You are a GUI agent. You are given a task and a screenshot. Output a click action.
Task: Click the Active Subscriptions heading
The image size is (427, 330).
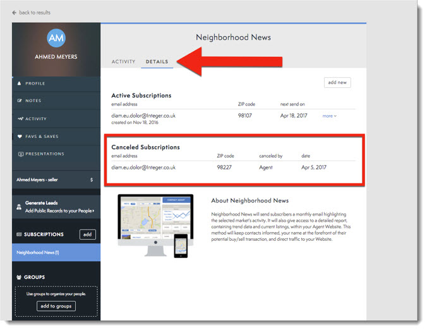tap(141, 95)
